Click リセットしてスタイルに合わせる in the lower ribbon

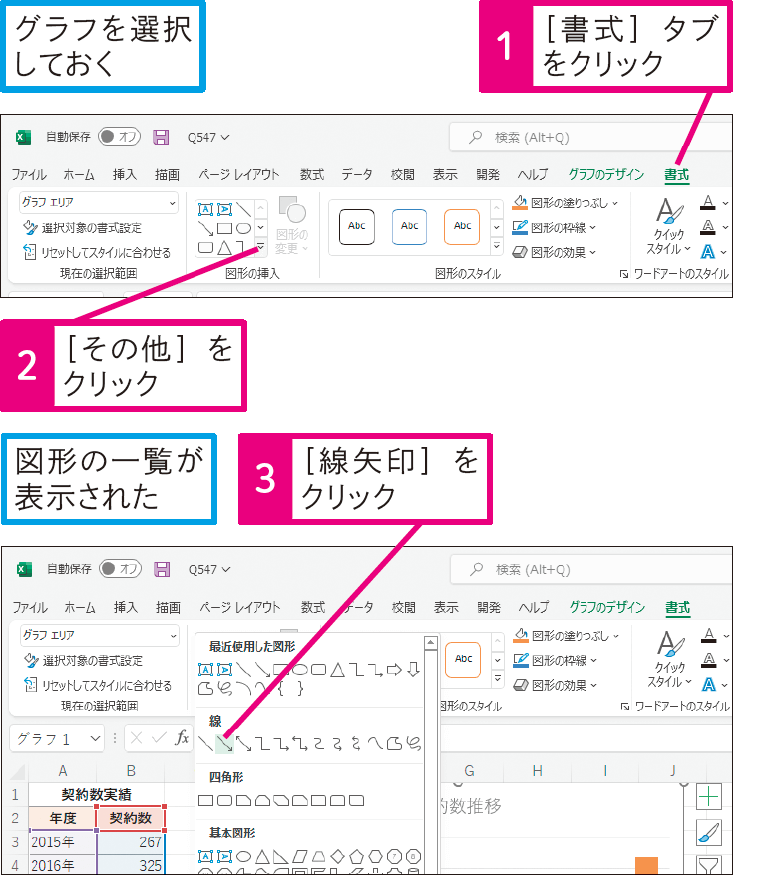pos(97,685)
